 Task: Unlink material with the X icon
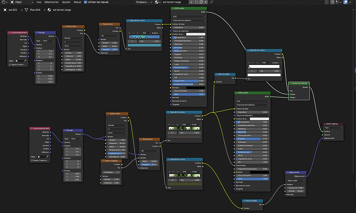coord(206,2)
